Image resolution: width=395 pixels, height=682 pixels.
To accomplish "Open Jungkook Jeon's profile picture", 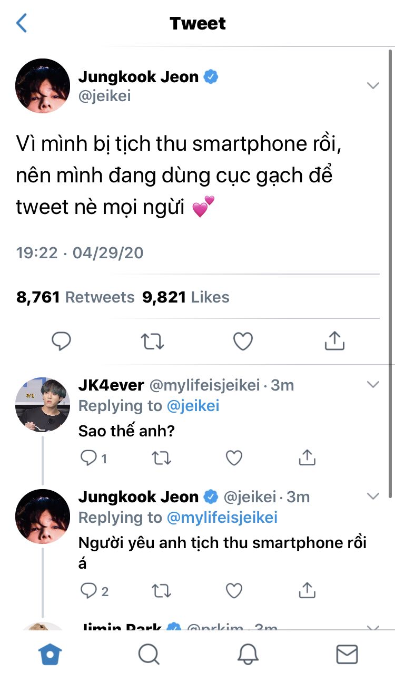I will click(43, 85).
